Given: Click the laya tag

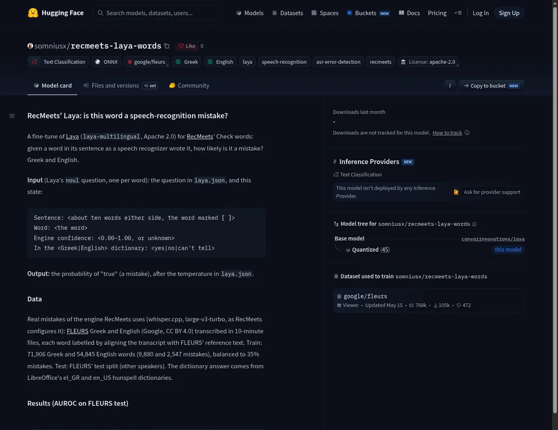Looking at the screenshot, I should point(247,62).
